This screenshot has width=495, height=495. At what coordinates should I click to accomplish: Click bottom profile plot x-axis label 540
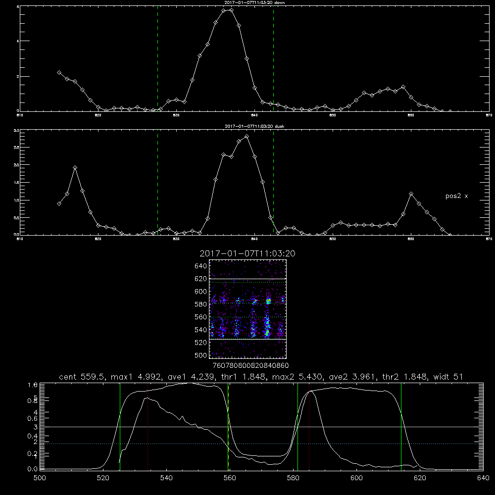pos(166,478)
